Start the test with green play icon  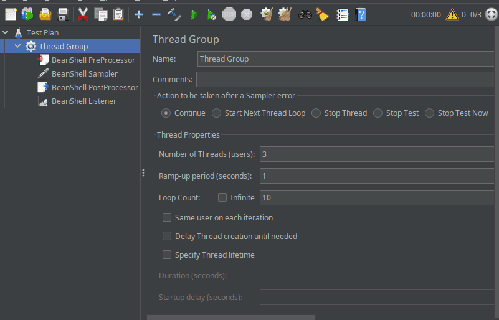point(194,14)
